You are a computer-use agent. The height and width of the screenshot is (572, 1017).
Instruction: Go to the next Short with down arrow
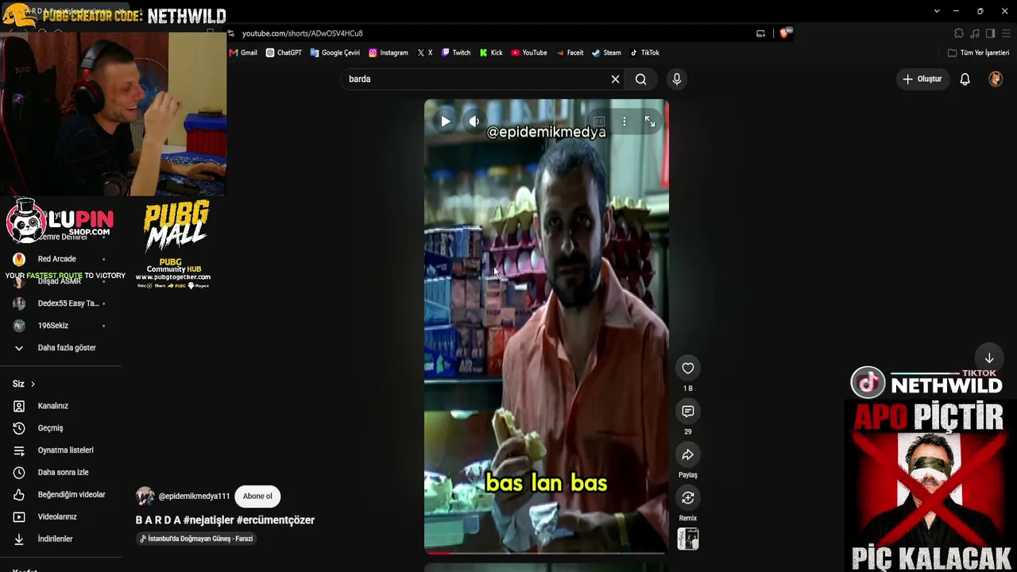[x=989, y=358]
